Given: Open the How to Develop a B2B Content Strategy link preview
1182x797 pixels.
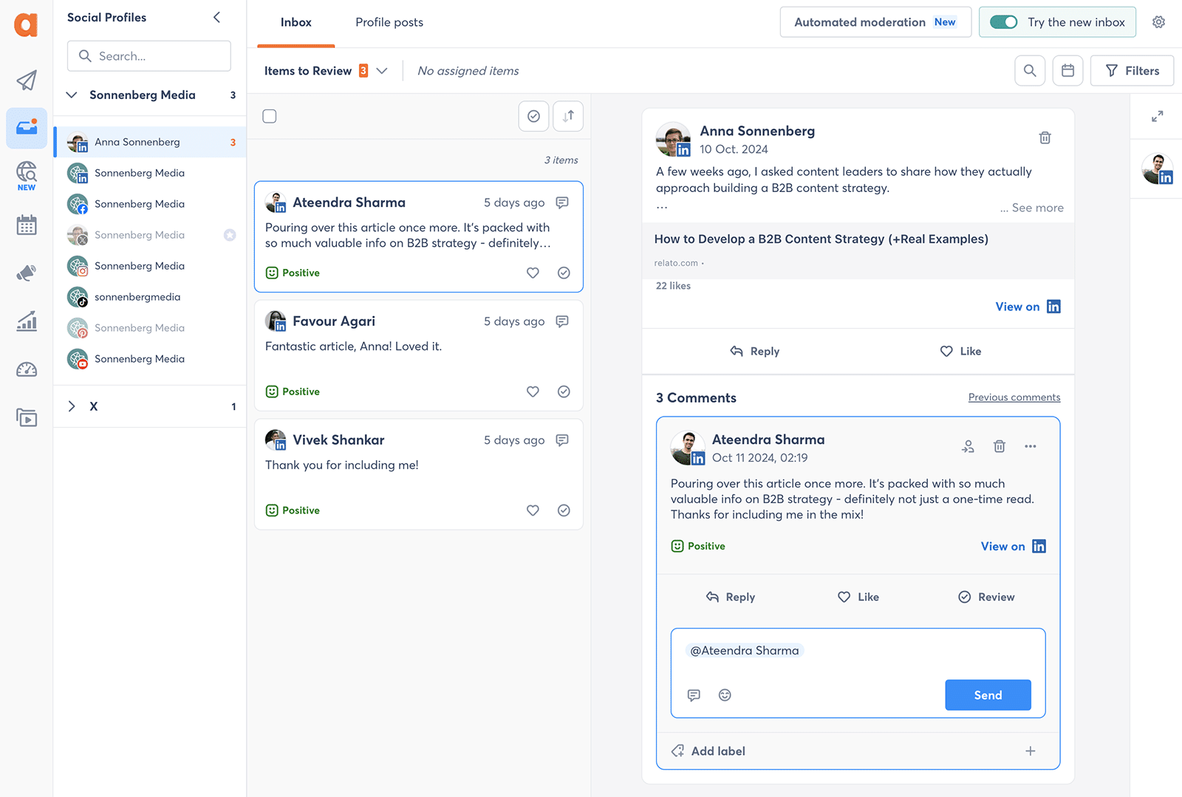Looking at the screenshot, I should (x=858, y=250).
